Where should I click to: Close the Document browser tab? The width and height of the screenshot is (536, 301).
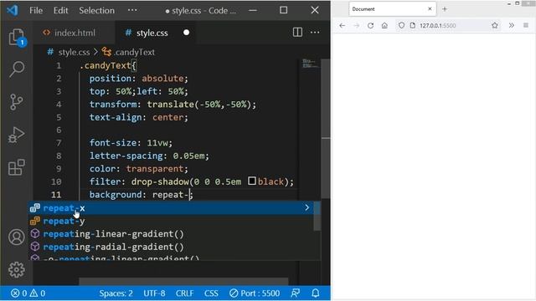(x=430, y=9)
